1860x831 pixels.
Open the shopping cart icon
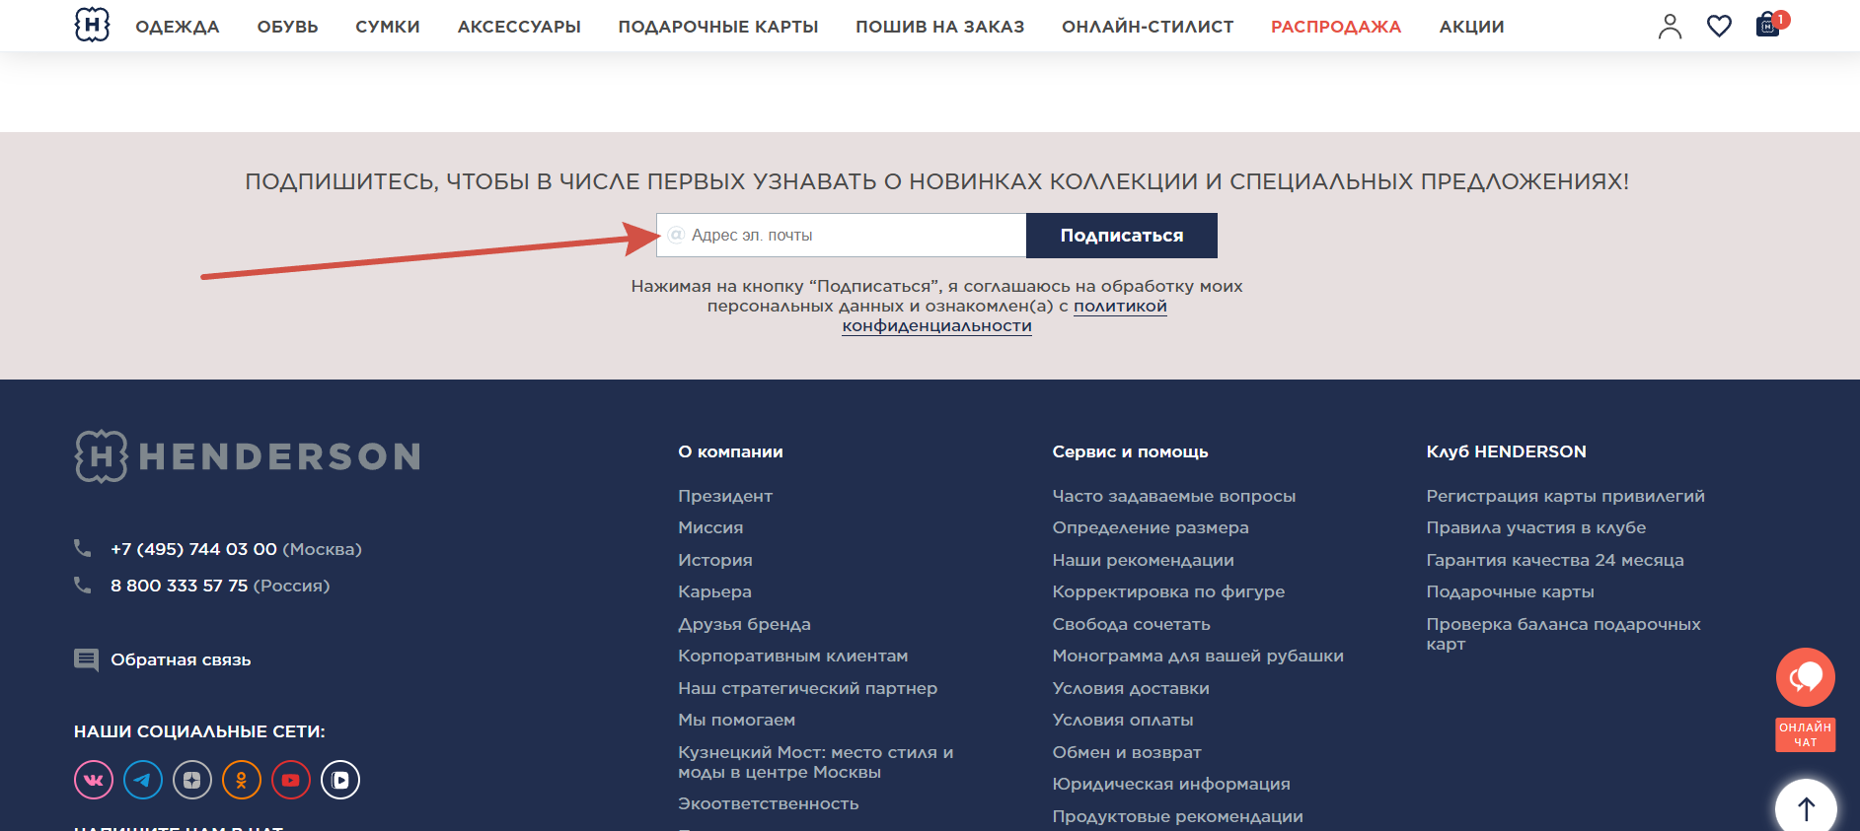[1768, 25]
